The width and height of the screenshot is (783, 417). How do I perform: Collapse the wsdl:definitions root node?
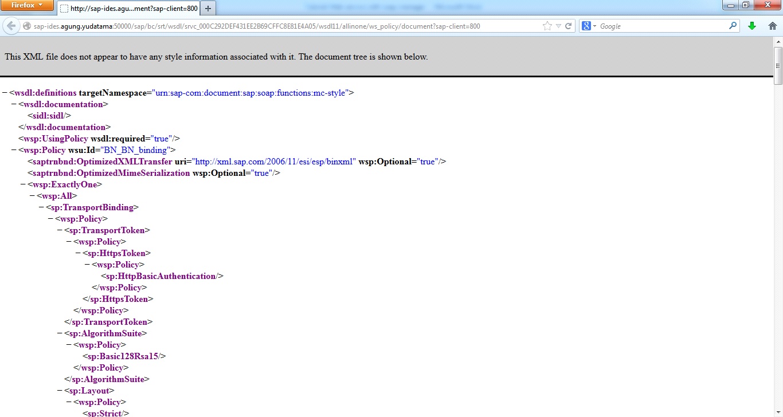click(x=5, y=93)
